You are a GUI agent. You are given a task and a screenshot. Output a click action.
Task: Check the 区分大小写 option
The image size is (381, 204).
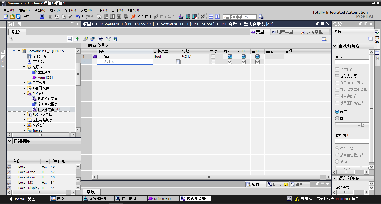click(337, 76)
